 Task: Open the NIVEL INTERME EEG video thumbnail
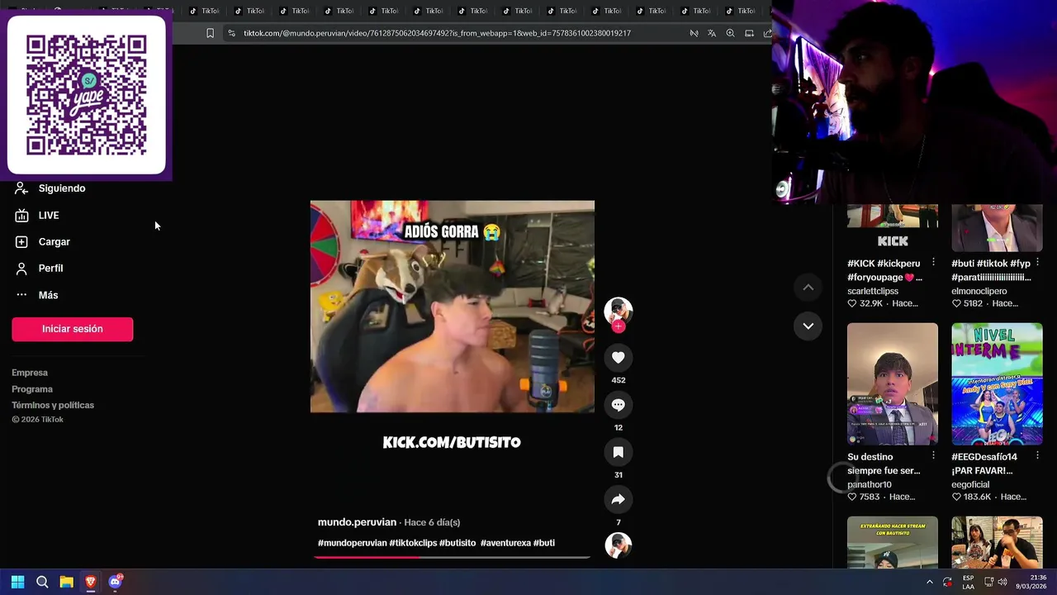[997, 384]
